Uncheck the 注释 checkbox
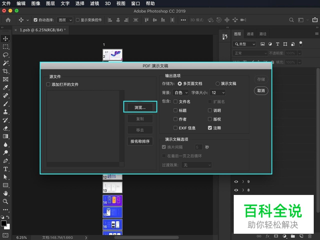The height and width of the screenshot is (240, 320). tap(210, 128)
